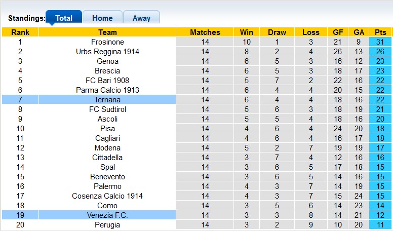Open the Home standings tab
The width and height of the screenshot is (393, 231).
point(102,18)
